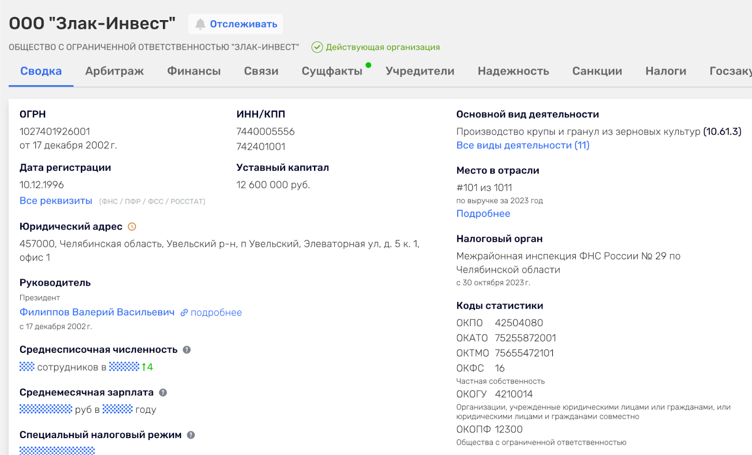
Task: Switch to the Арбитраж tab
Action: tap(114, 71)
